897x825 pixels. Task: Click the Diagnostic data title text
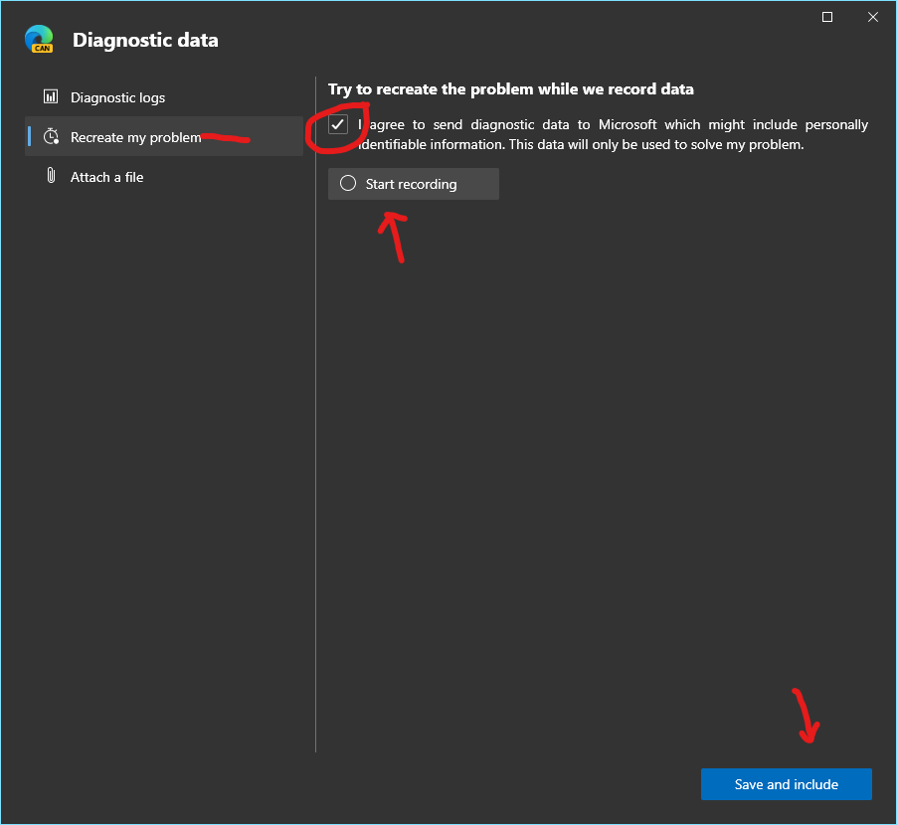145,40
